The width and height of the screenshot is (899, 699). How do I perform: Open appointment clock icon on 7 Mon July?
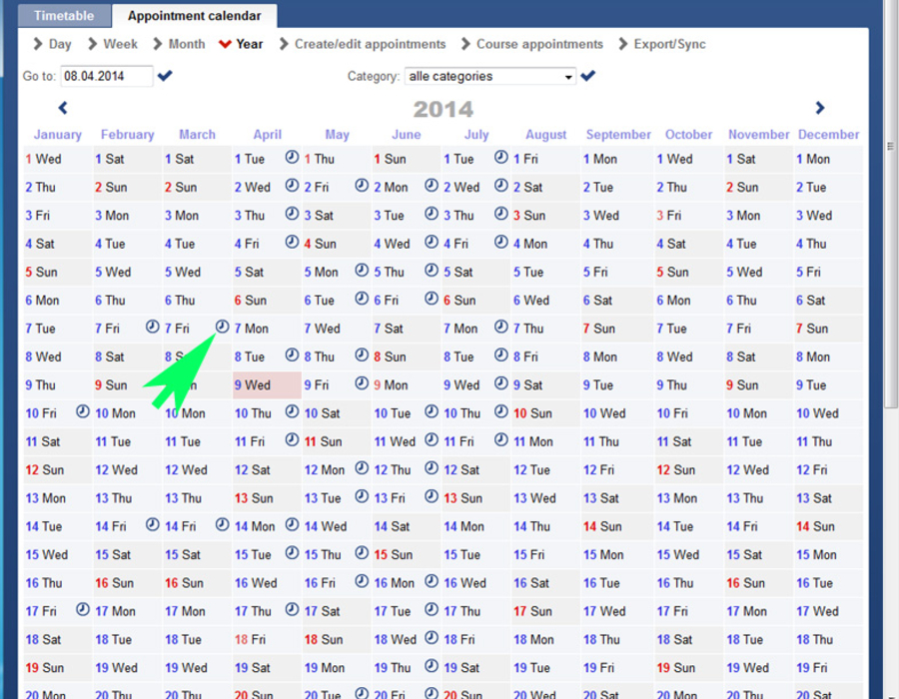click(501, 327)
